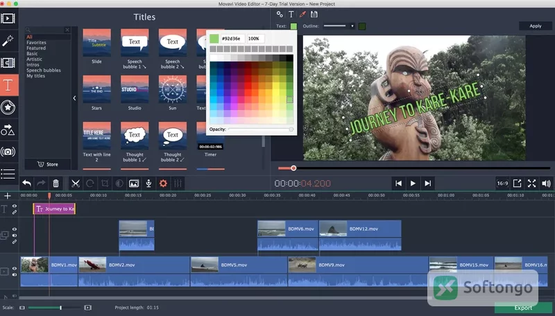555x316 pixels.
Task: Select the Thought bubble 1 title thumbnail
Action: click(135, 135)
